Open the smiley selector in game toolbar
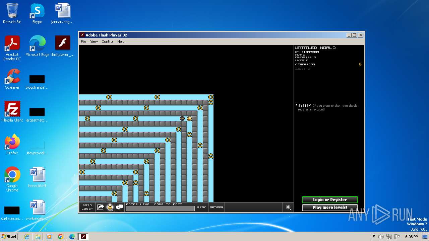Viewport: 429px width, 241px height. 110,207
